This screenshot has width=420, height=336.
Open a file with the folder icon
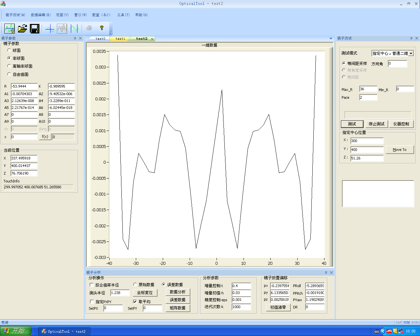tap(22, 29)
